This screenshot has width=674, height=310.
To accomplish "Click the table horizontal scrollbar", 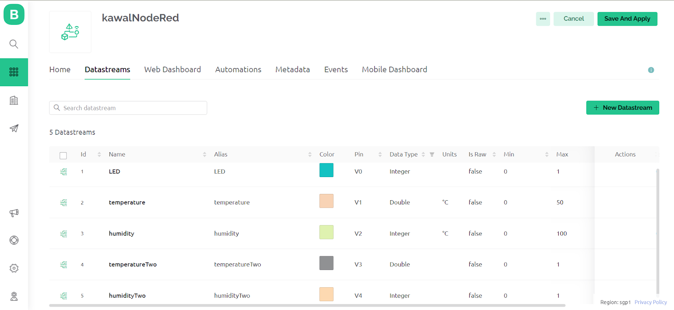I will (x=307, y=305).
